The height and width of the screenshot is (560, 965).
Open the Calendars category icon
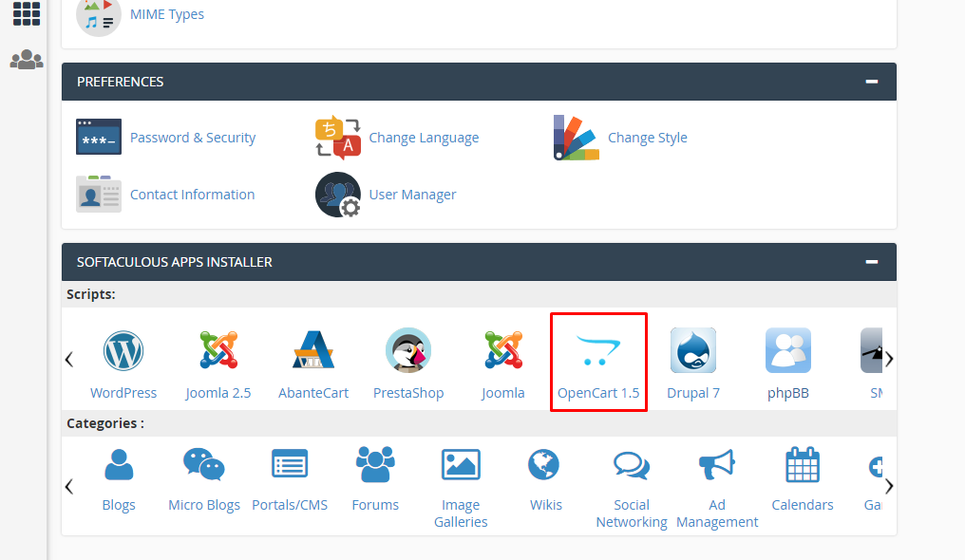tap(803, 465)
